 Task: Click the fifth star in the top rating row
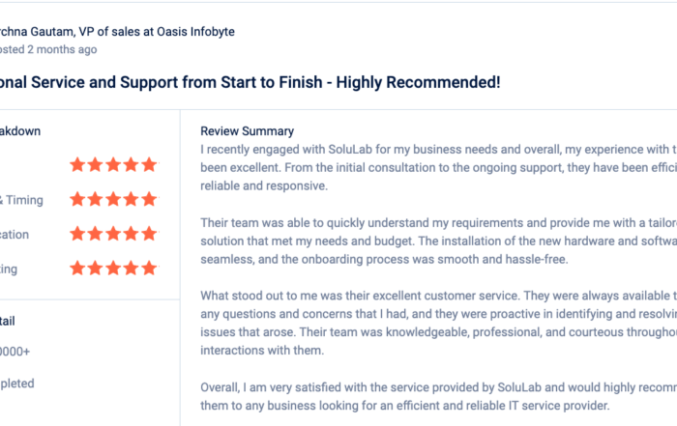tap(149, 165)
